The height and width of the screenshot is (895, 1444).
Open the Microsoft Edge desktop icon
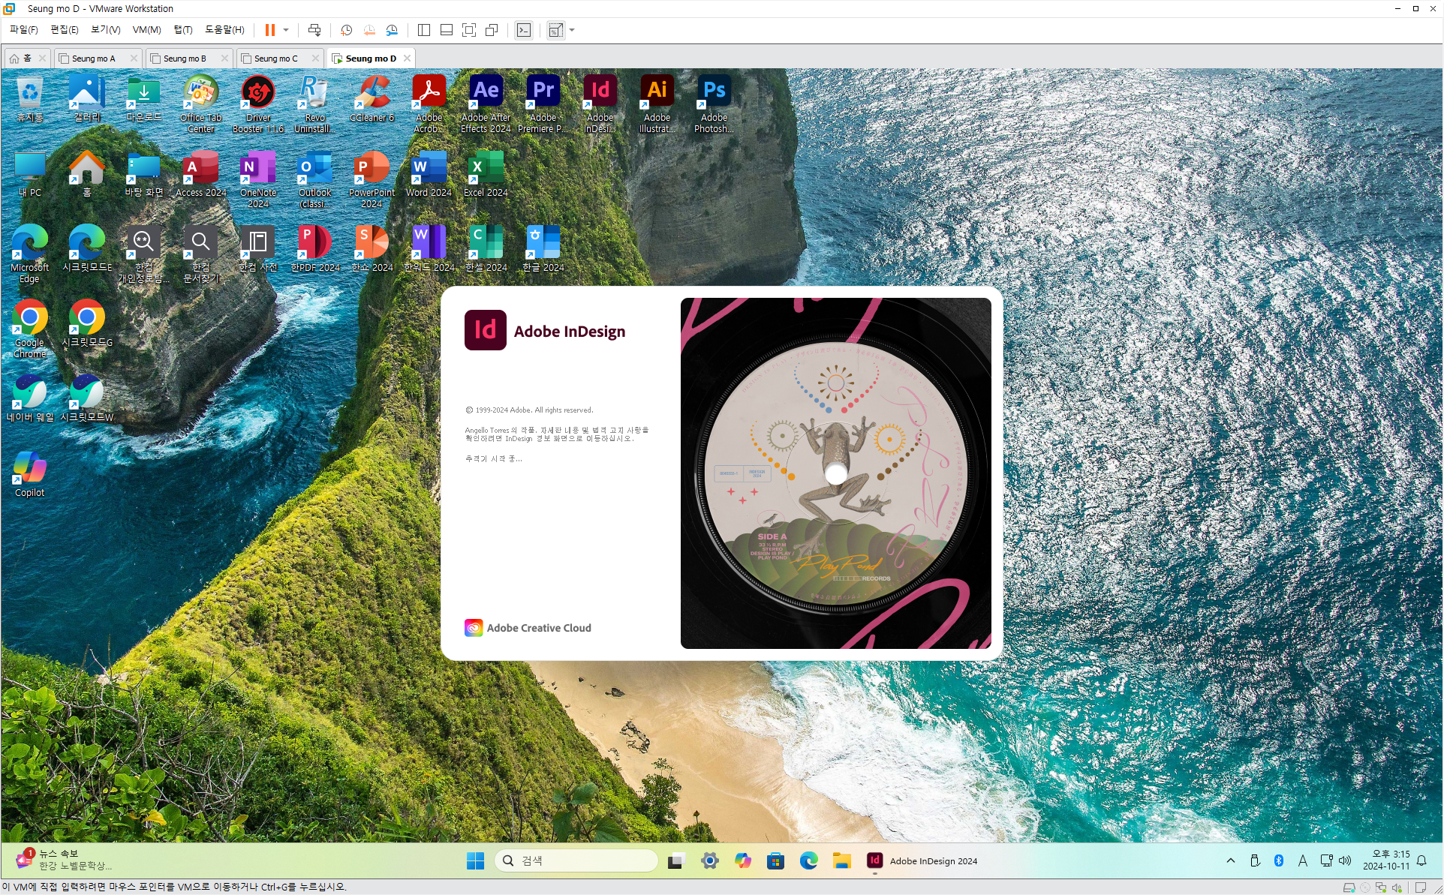29,254
